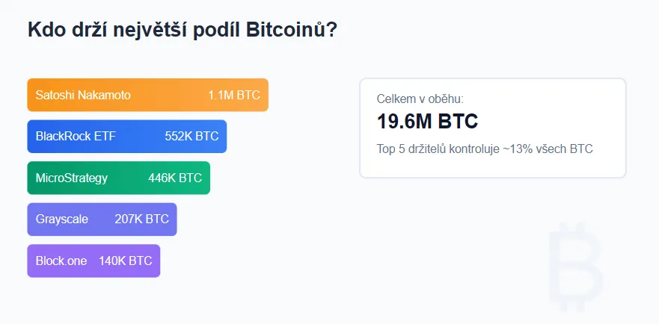Click the faded Bitcoin watermark icon
The width and height of the screenshot is (659, 324).
tap(574, 266)
